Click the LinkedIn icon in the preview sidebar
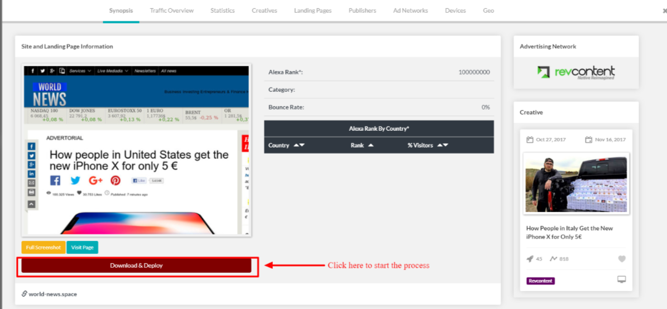667x309 pixels. point(32,174)
